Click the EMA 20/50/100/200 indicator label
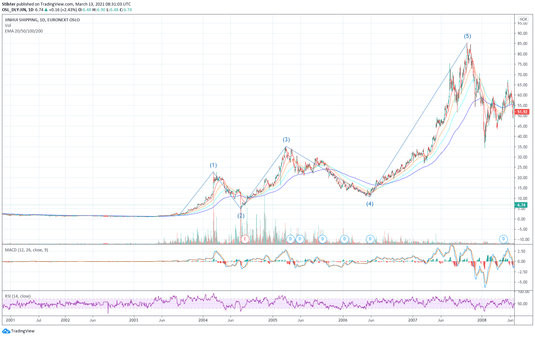This screenshot has width=535, height=337. point(24,31)
